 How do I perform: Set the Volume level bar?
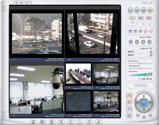[x=141, y=74]
